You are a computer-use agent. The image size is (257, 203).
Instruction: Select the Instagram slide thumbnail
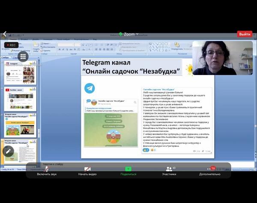(20, 72)
